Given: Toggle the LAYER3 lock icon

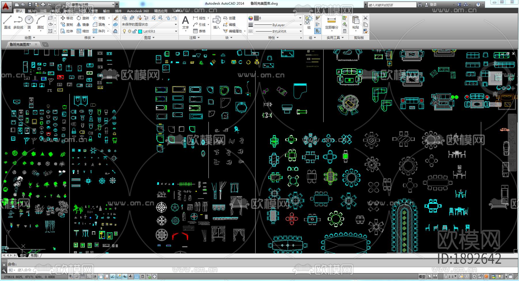Looking at the screenshot, I should point(135,31).
